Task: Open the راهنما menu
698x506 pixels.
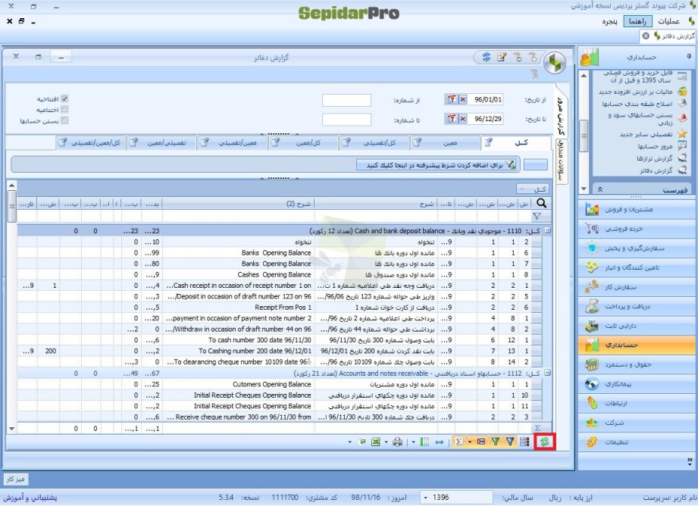Action: tap(637, 21)
